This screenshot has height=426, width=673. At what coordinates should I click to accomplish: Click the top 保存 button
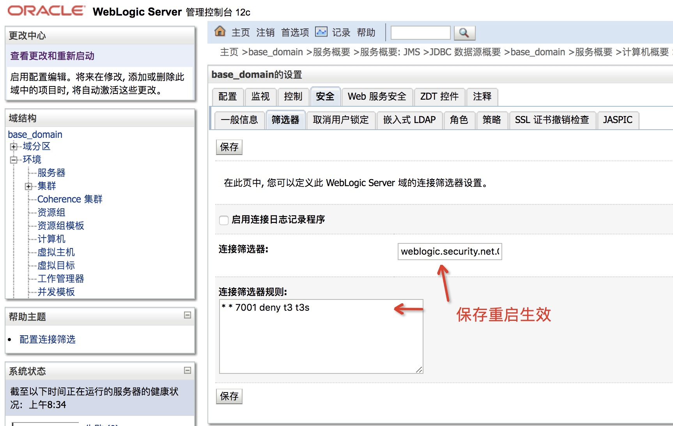pos(229,147)
